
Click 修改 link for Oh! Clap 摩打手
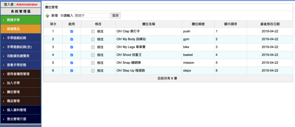click(x=100, y=31)
